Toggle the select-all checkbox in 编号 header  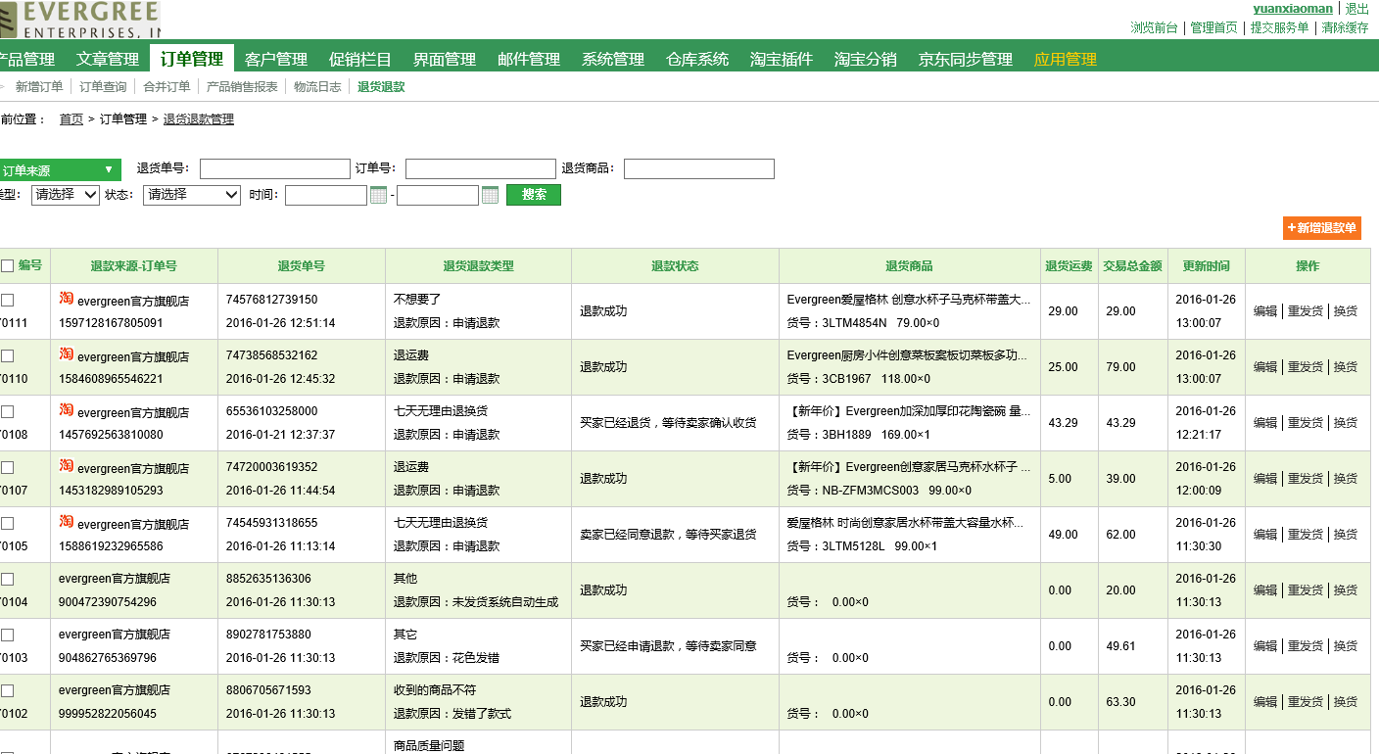7,266
